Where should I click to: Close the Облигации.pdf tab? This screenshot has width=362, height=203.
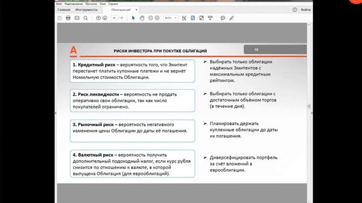[136, 10]
